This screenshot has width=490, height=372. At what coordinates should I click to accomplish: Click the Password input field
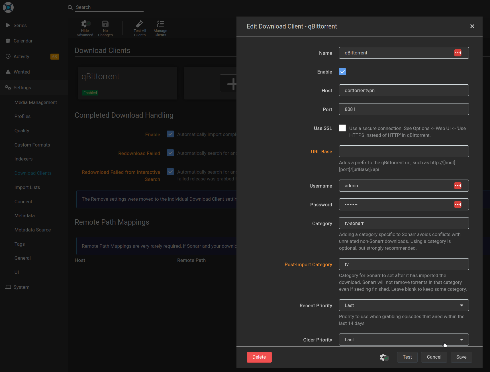[404, 204]
